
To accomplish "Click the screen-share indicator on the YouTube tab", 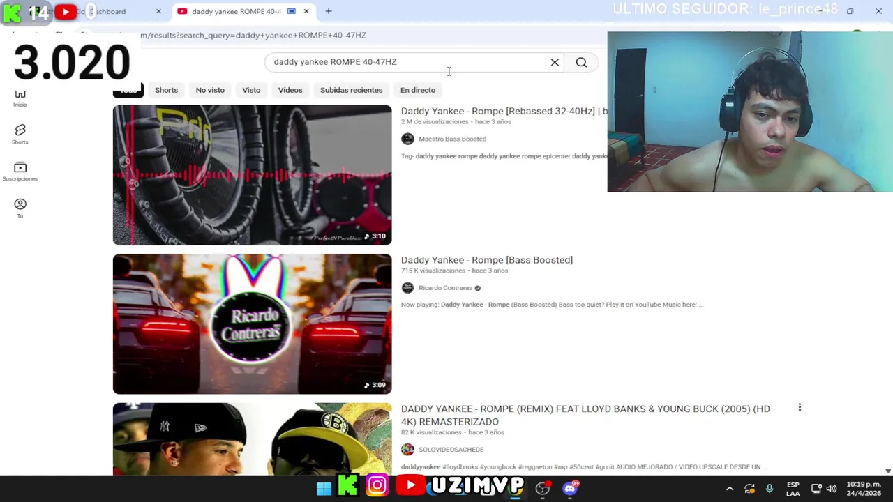I will click(x=292, y=11).
